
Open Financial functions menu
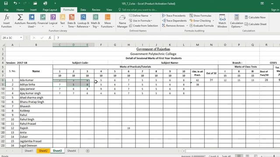(43, 21)
